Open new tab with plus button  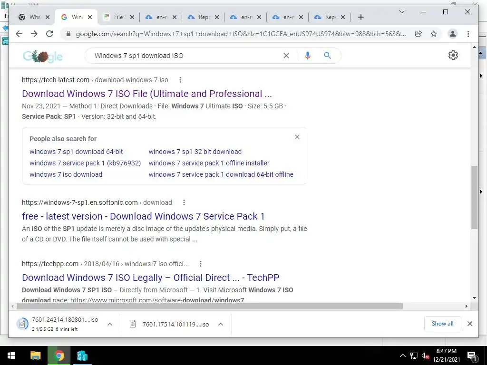click(360, 17)
